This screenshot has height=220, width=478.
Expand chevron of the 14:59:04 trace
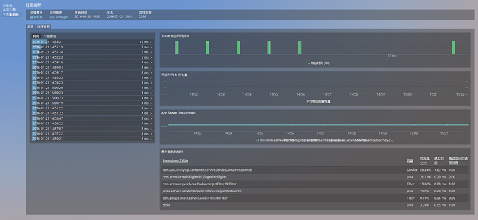coord(151,68)
